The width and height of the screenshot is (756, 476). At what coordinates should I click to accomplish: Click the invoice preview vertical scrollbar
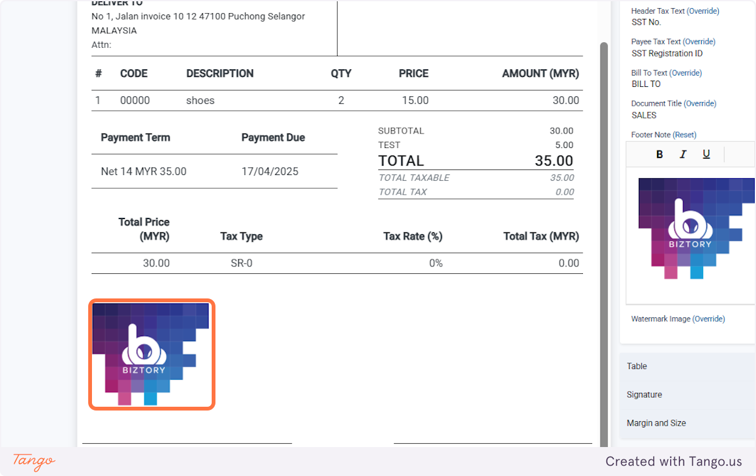point(604,244)
